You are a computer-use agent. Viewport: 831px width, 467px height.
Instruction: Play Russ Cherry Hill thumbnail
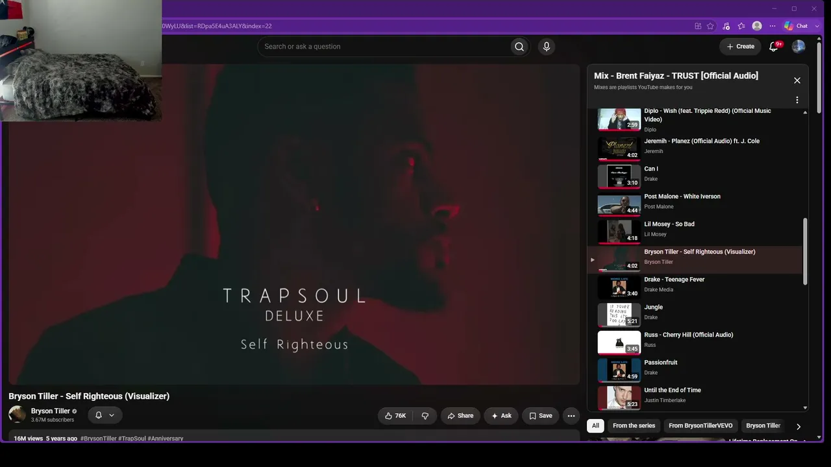[619, 342]
